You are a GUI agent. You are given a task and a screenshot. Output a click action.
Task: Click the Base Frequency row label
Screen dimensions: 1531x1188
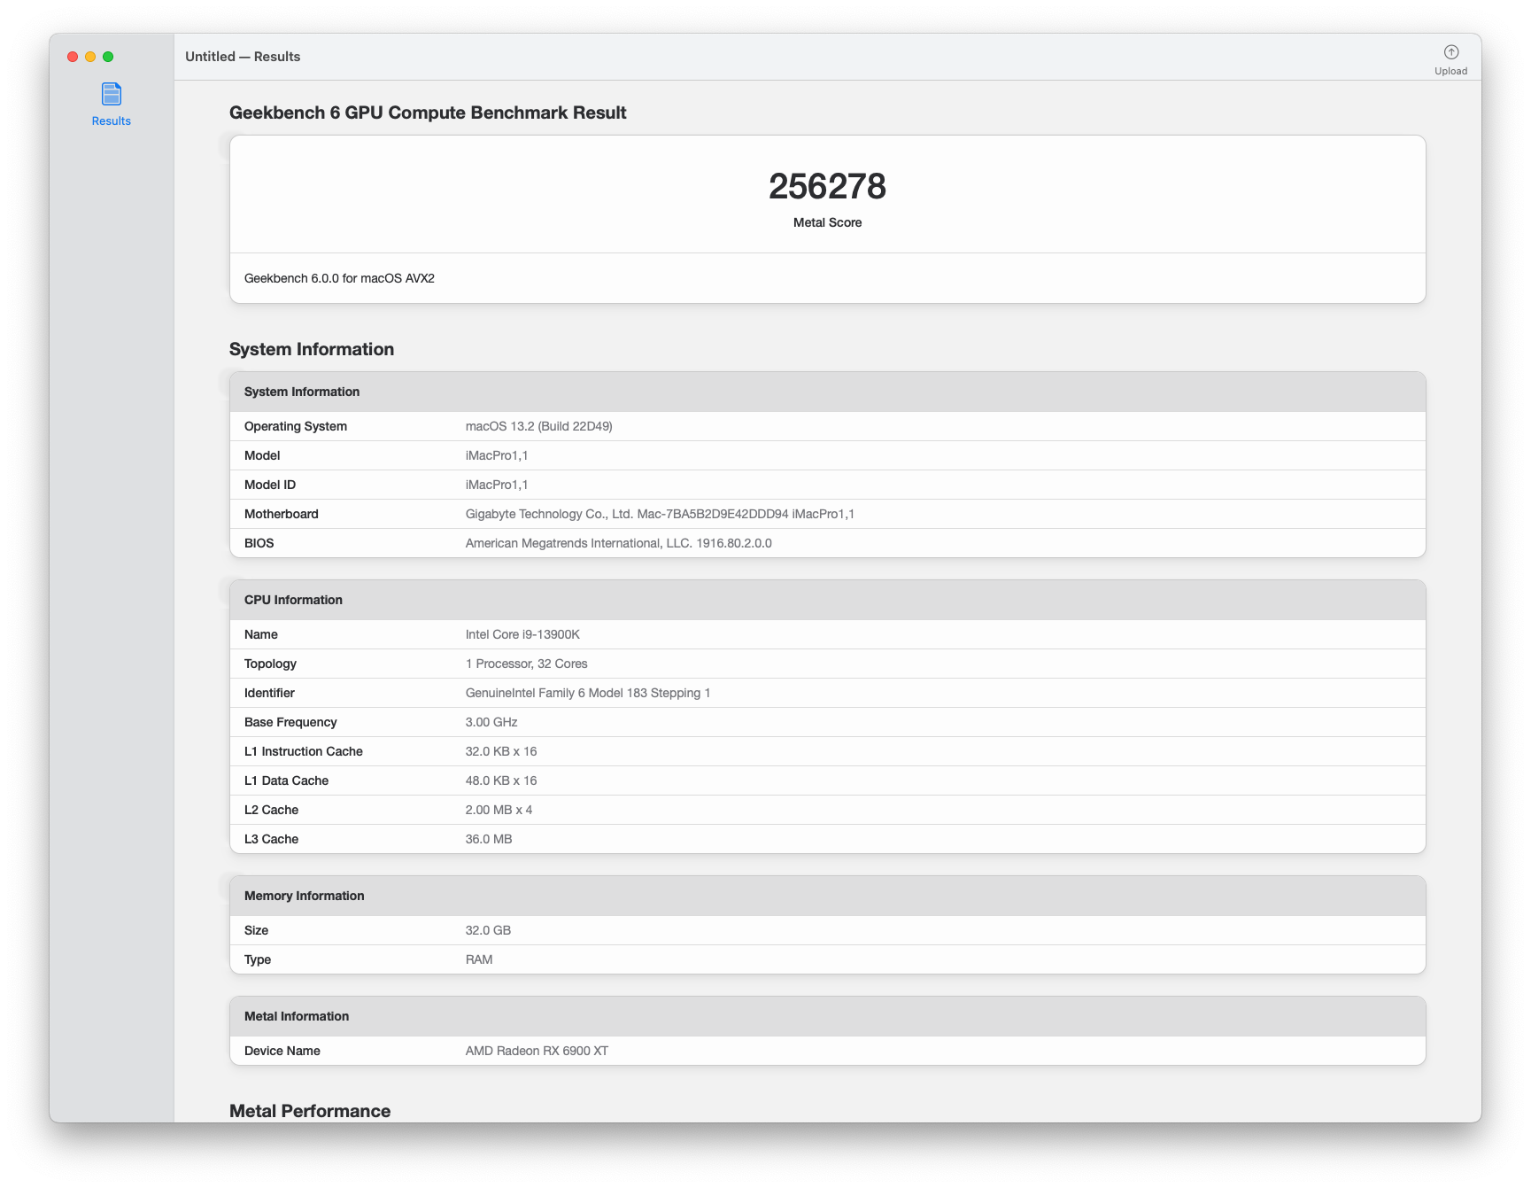click(x=290, y=722)
